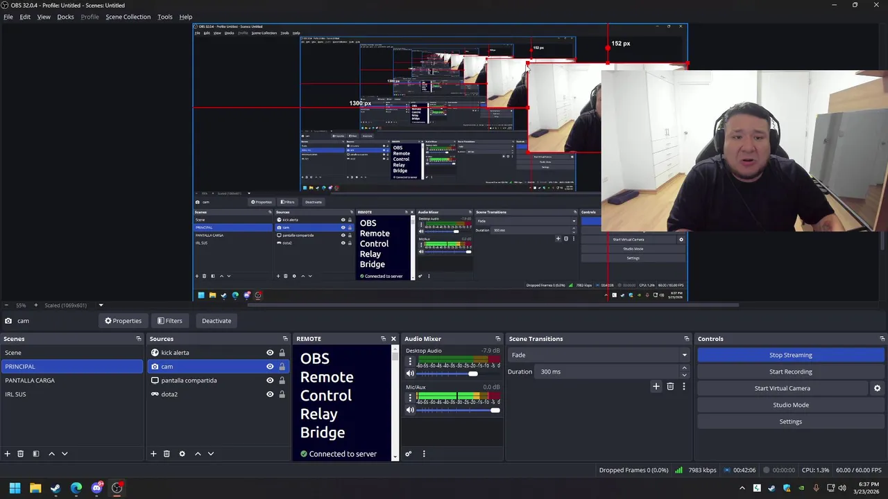Open the View menu

44,17
